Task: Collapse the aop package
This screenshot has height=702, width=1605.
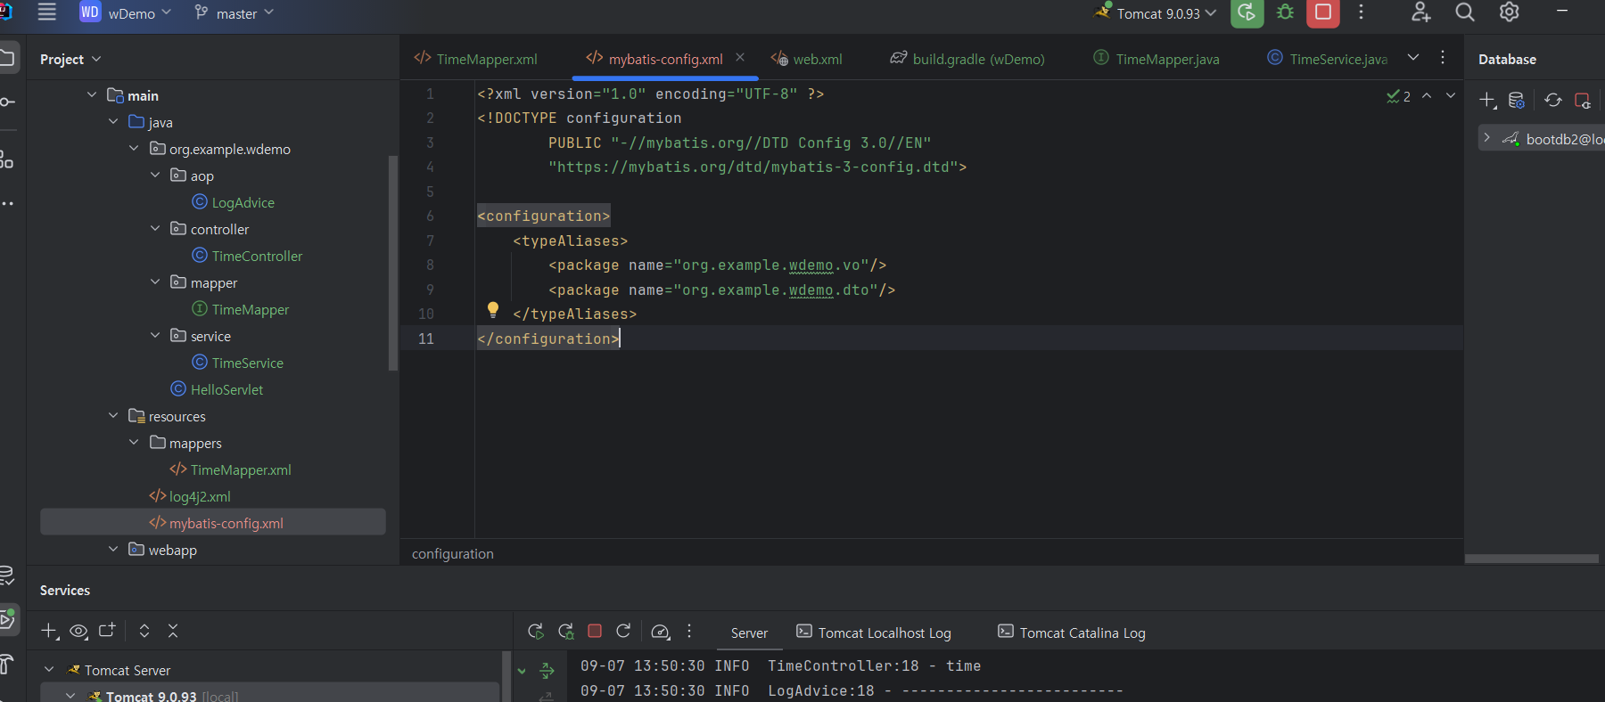Action: tap(155, 175)
